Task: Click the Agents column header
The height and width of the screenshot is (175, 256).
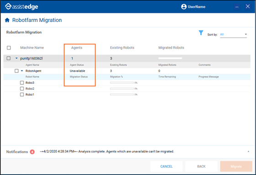Action: coord(77,48)
